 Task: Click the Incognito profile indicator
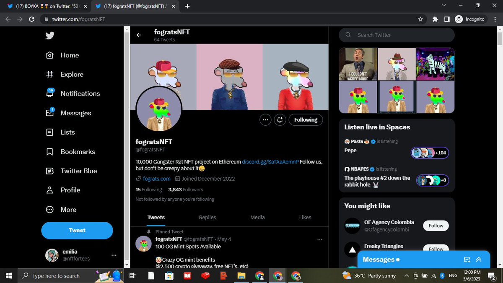pos(470,19)
